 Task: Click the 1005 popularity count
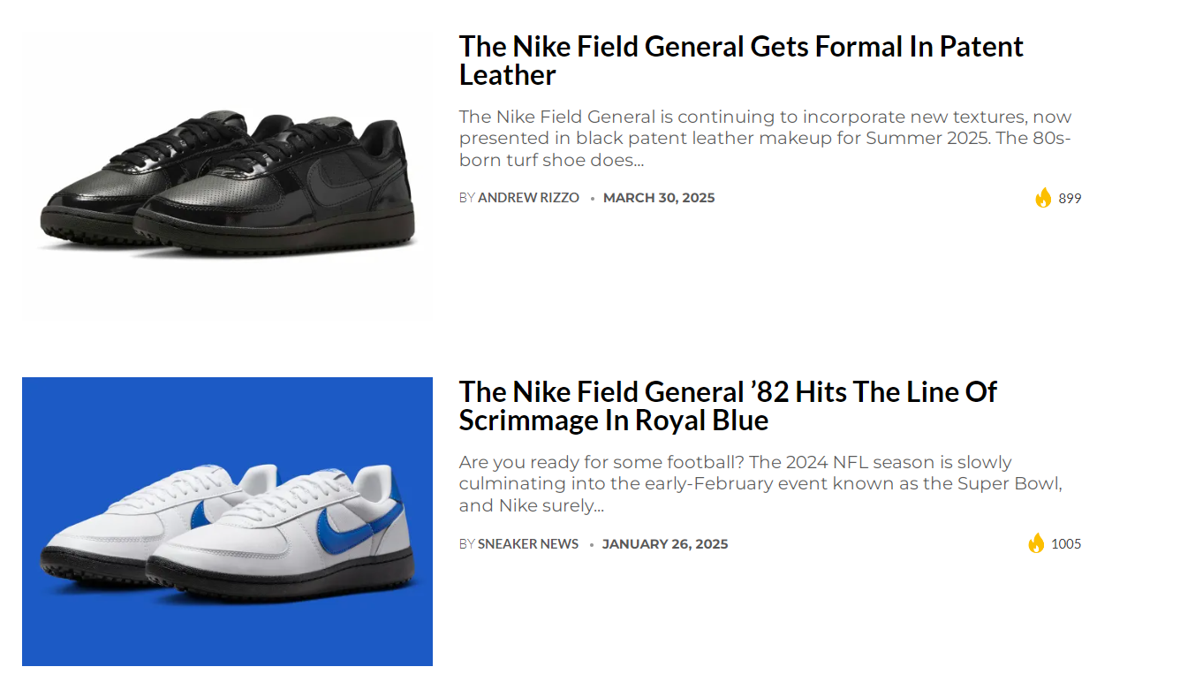tap(1066, 544)
